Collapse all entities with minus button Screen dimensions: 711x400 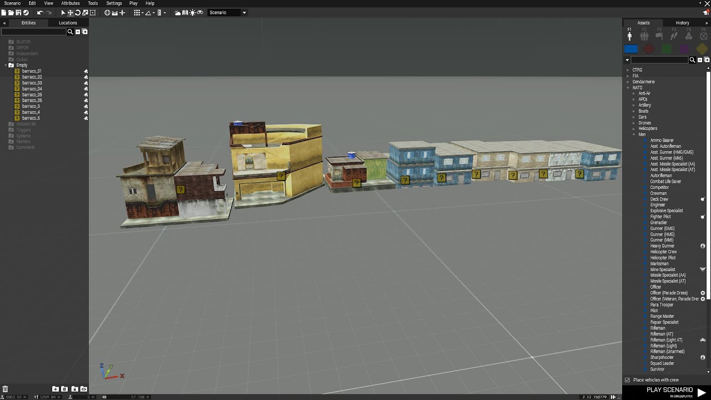coord(78,32)
